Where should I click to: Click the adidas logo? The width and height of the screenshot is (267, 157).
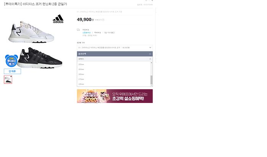pos(58,19)
